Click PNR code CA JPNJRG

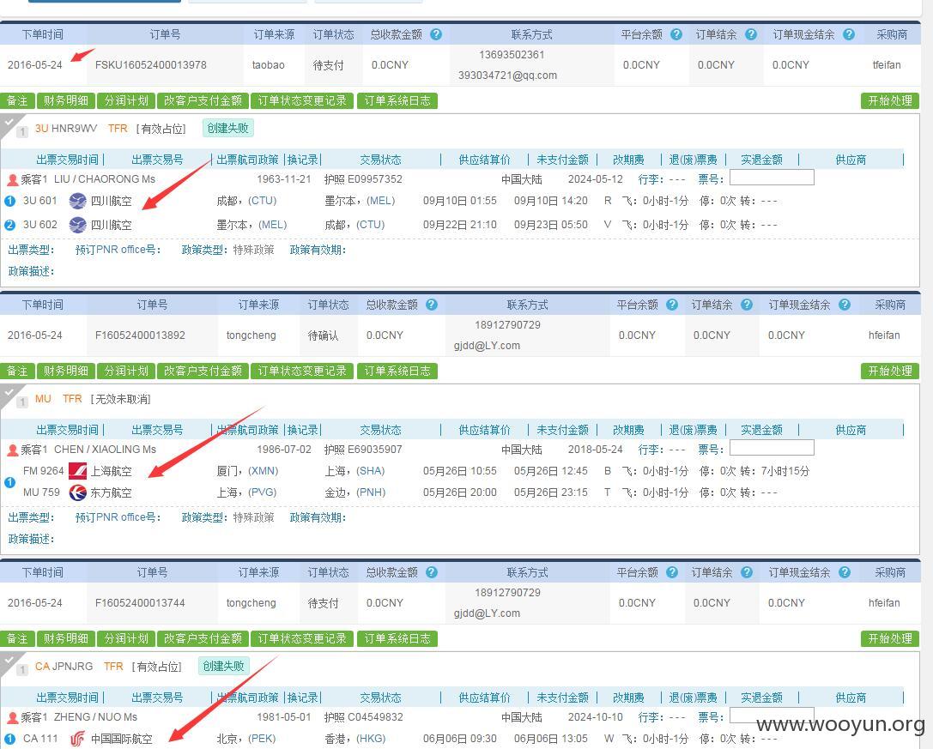pyautogui.click(x=64, y=667)
